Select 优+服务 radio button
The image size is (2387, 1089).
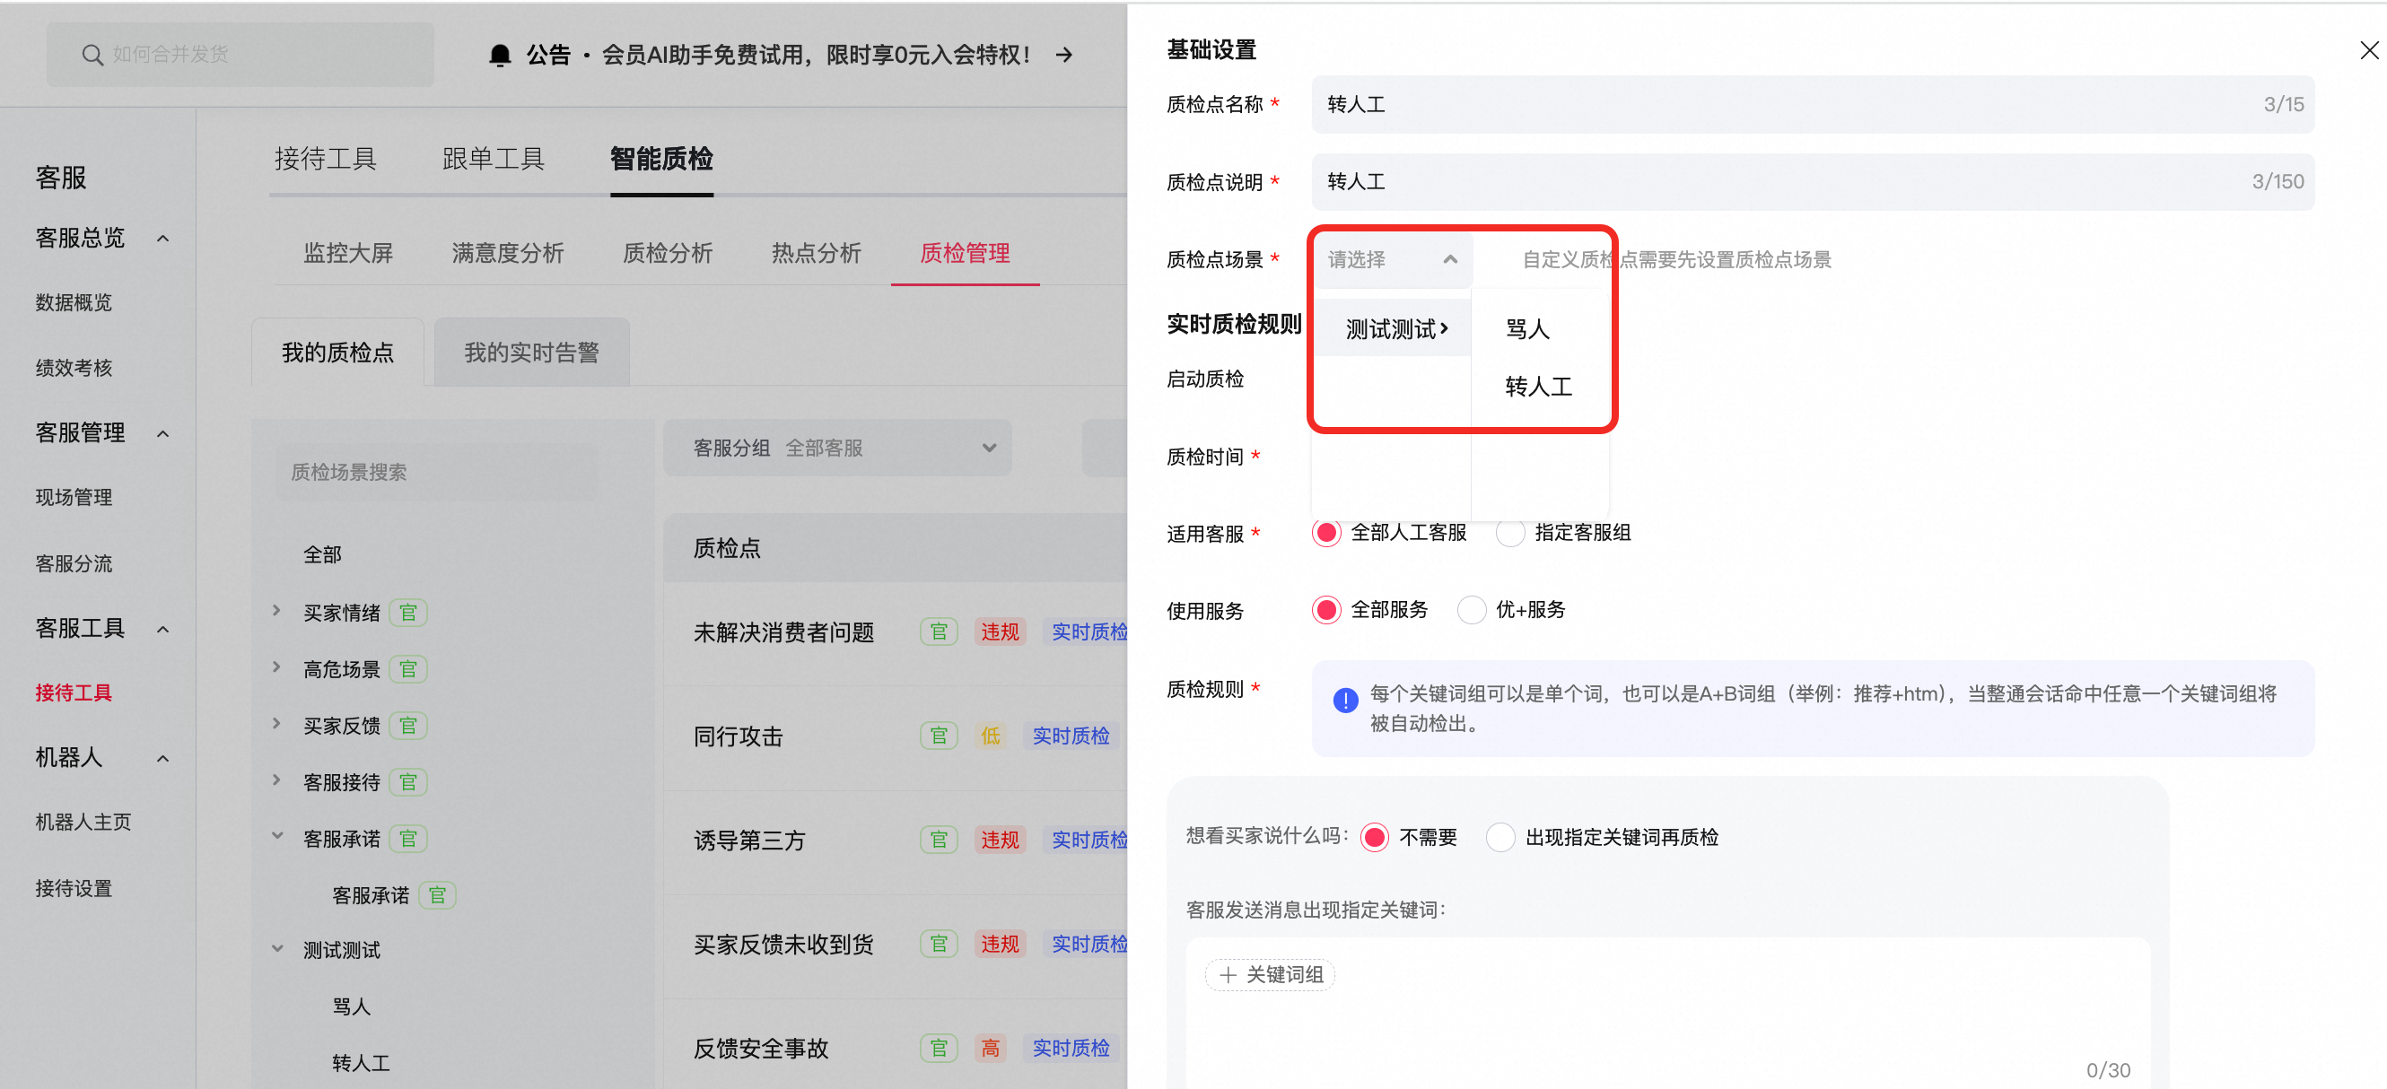point(1471,609)
